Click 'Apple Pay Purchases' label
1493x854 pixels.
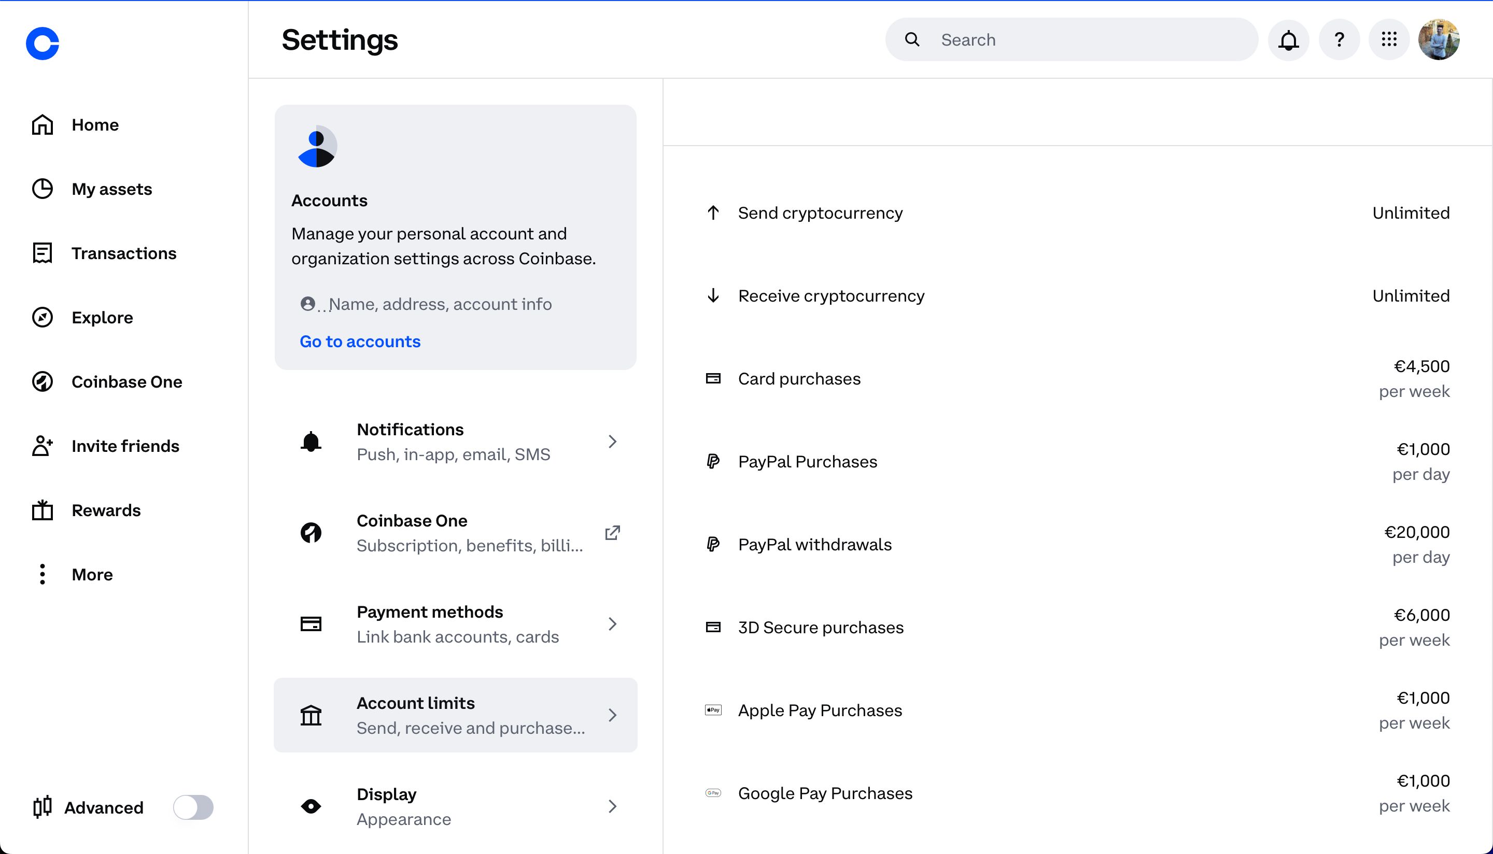[x=820, y=710]
